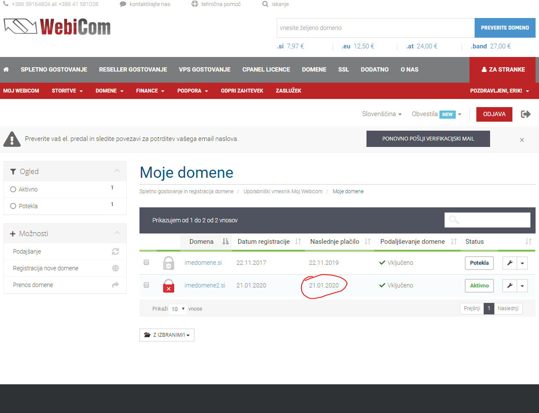Click the lifebuoy icon for tehnična pomoč
539x413 pixels.
[195, 4]
